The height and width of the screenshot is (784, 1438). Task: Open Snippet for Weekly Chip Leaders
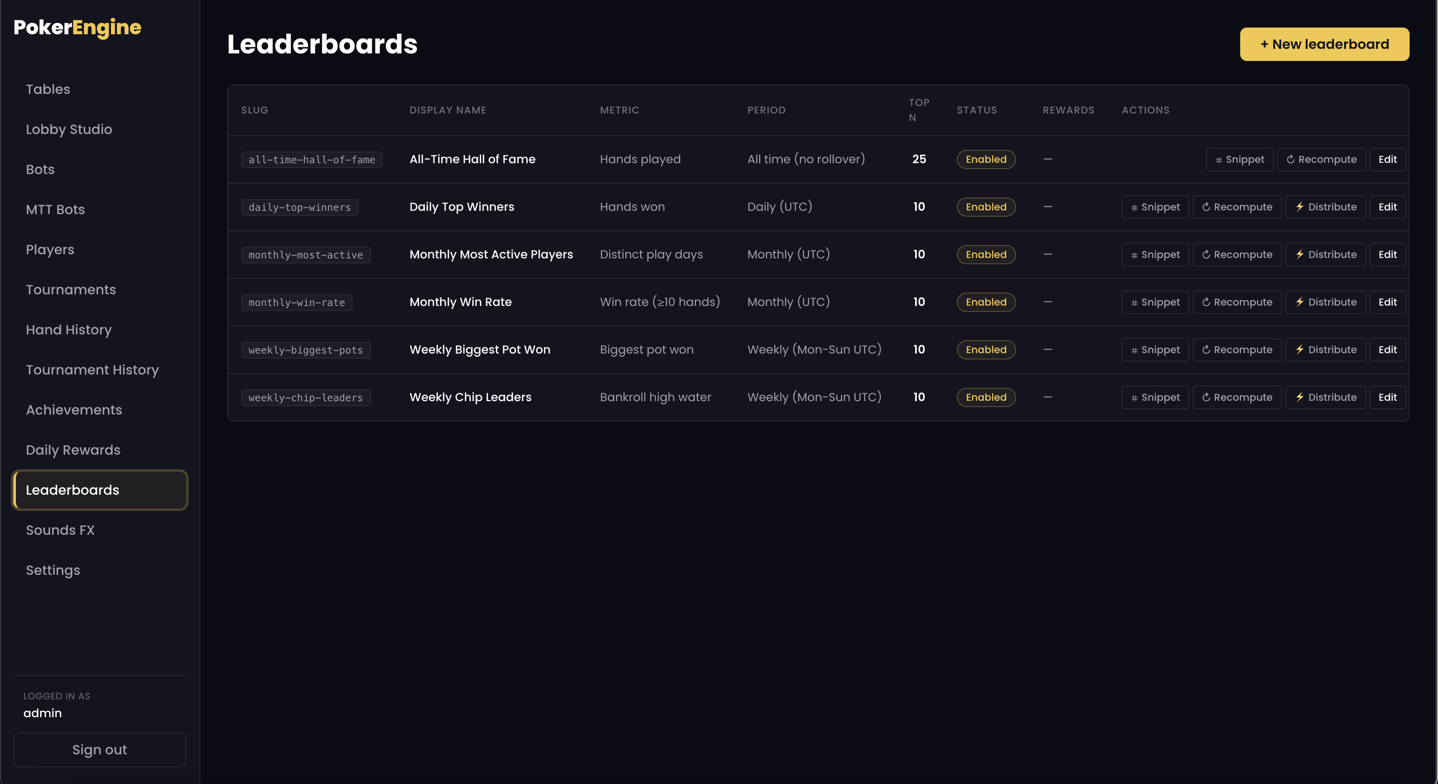point(1155,397)
